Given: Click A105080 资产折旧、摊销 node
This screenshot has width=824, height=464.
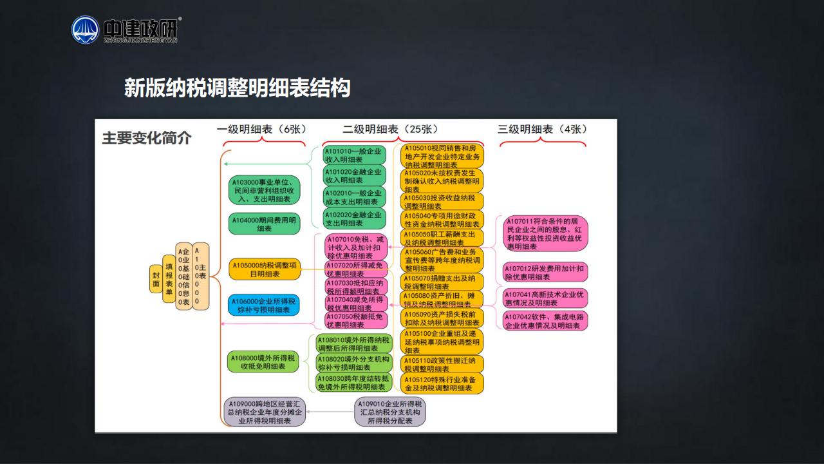Looking at the screenshot, I should pos(442,300).
